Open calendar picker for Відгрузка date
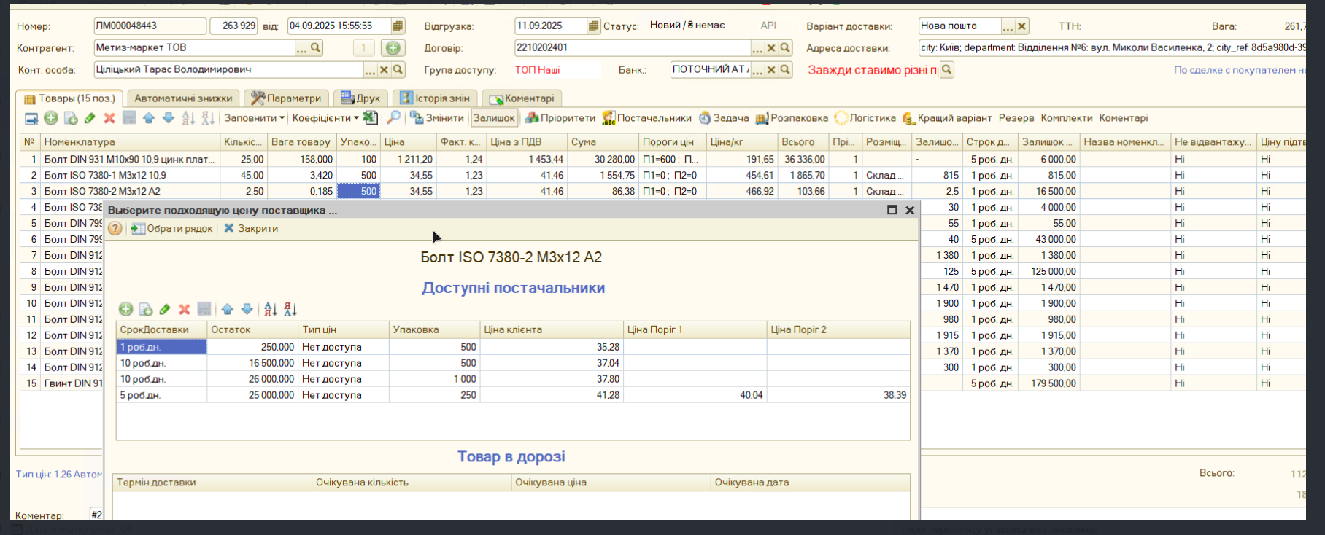 [593, 26]
